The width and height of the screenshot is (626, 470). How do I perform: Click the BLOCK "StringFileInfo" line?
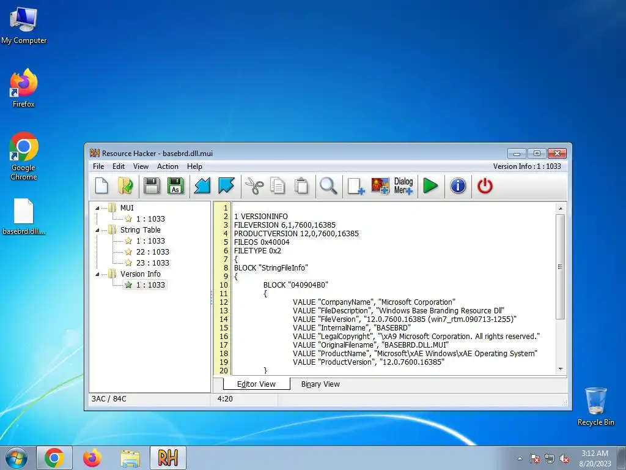[271, 268]
